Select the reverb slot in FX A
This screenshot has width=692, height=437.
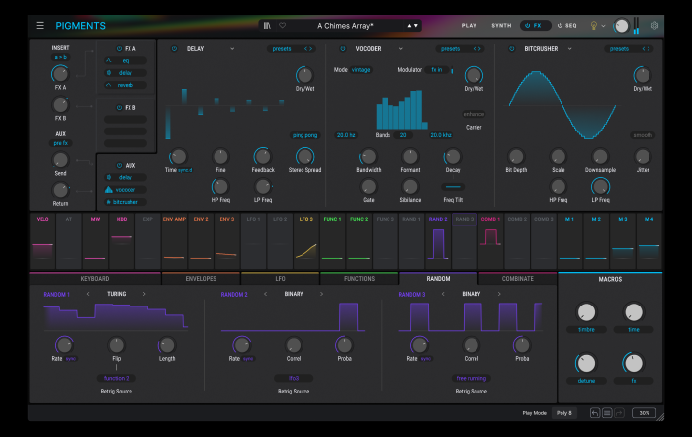coord(126,85)
